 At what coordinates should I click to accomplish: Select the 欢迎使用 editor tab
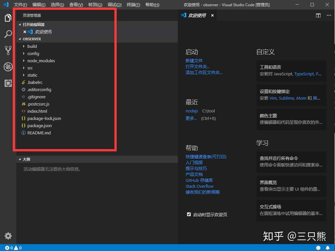tap(197, 15)
